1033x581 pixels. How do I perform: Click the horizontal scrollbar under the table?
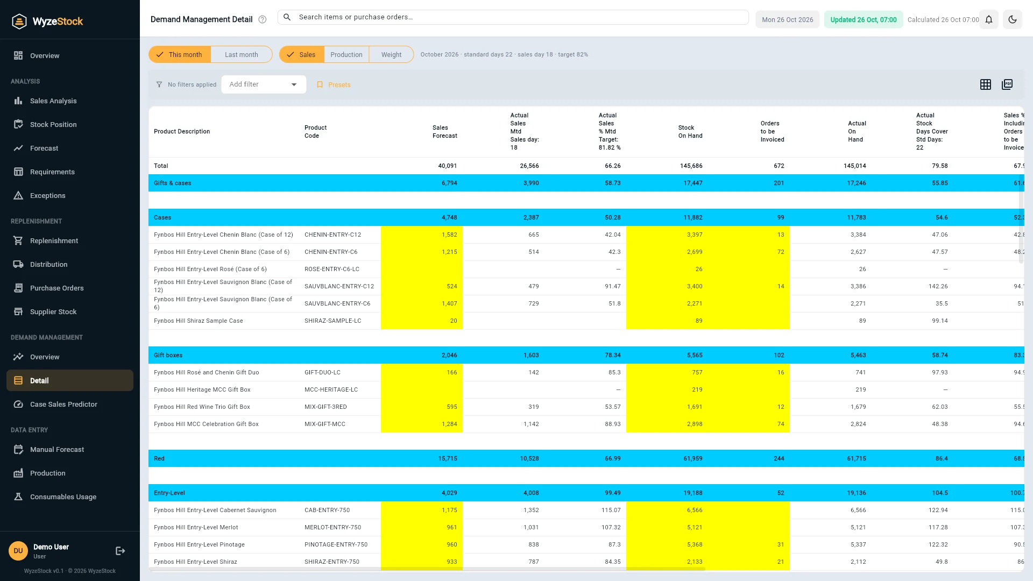pyautogui.click(x=428, y=569)
